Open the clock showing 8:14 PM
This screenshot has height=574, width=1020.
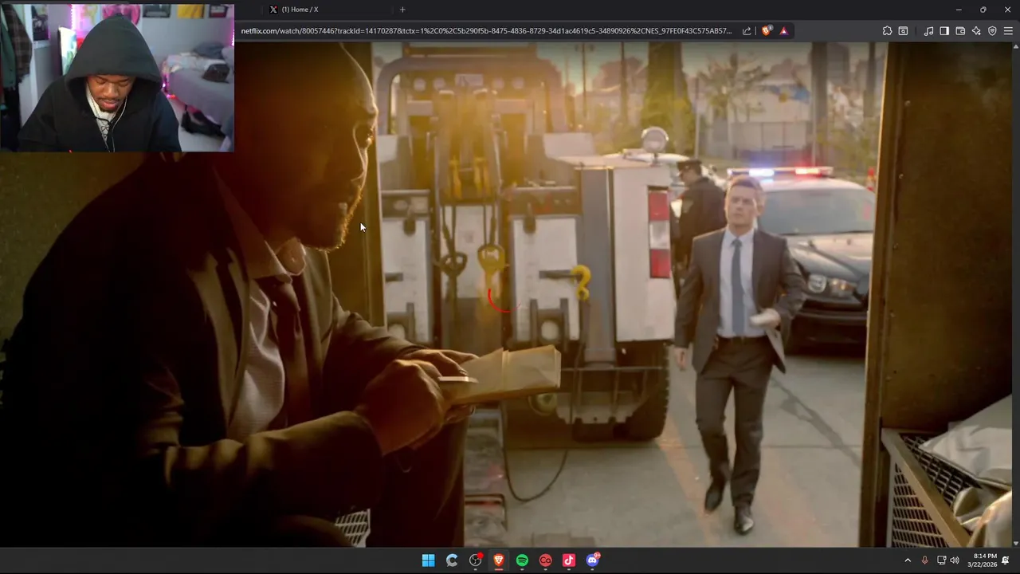coord(984,560)
